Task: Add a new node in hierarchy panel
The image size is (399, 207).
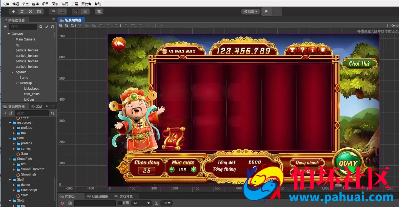Action: pyautogui.click(x=5, y=27)
